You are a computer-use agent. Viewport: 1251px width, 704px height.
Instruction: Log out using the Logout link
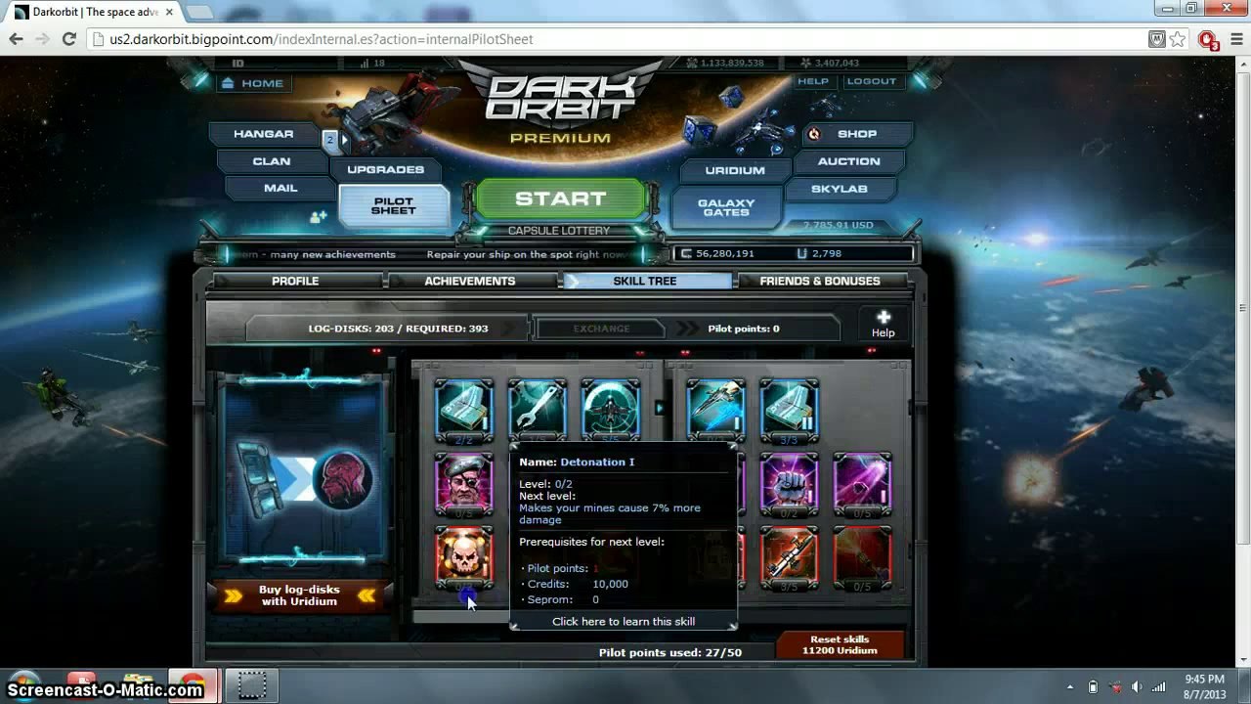[871, 81]
